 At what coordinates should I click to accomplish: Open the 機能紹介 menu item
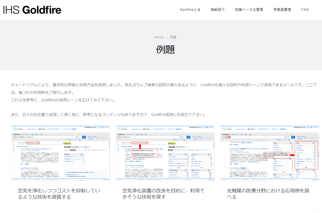(218, 10)
